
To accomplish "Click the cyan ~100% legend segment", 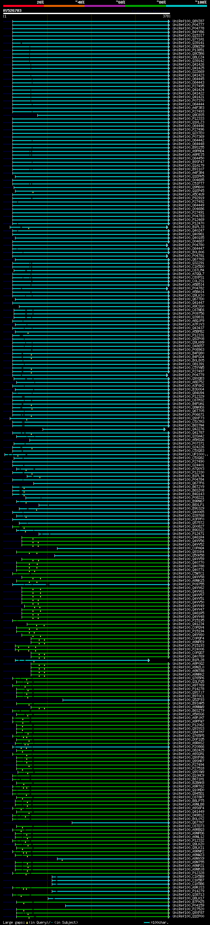I will 186,6.
